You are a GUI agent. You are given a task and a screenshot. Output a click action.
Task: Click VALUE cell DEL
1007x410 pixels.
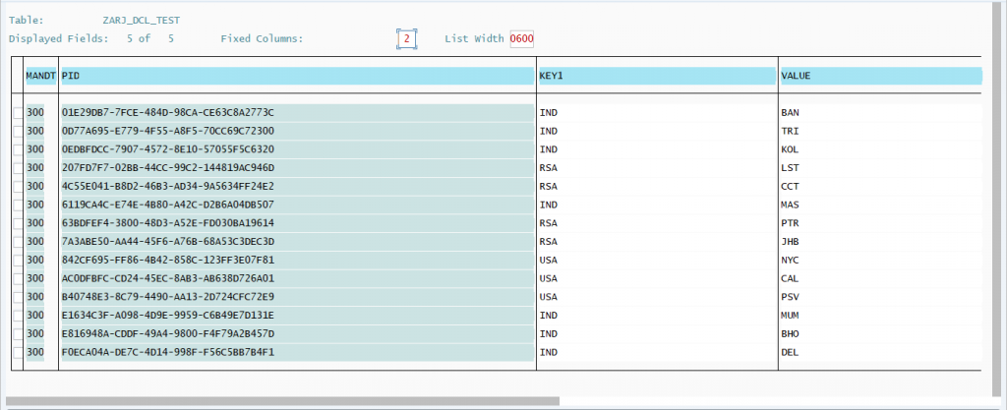880,352
